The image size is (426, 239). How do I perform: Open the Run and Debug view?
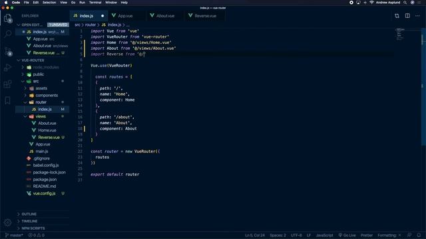8,67
